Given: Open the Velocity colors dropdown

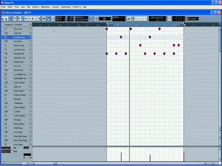Looking at the screenshot, I should pyautogui.click(x=193, y=19).
